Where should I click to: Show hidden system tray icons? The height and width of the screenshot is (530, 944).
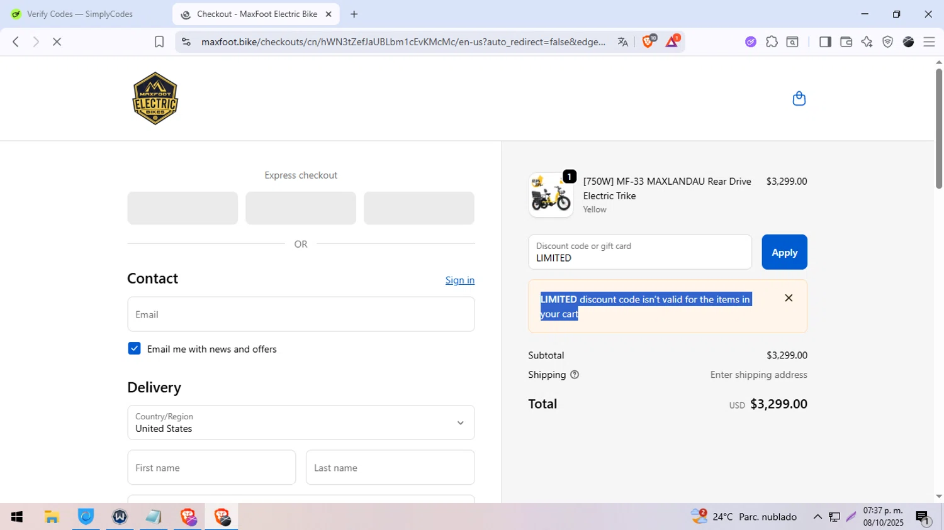(x=818, y=517)
